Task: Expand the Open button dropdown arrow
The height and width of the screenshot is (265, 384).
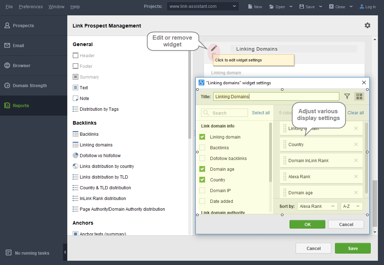Action: click(x=291, y=6)
